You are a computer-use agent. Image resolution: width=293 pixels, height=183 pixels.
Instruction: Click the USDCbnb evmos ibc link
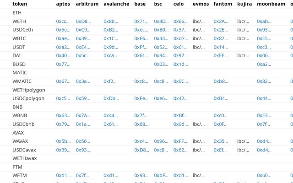[200, 124]
